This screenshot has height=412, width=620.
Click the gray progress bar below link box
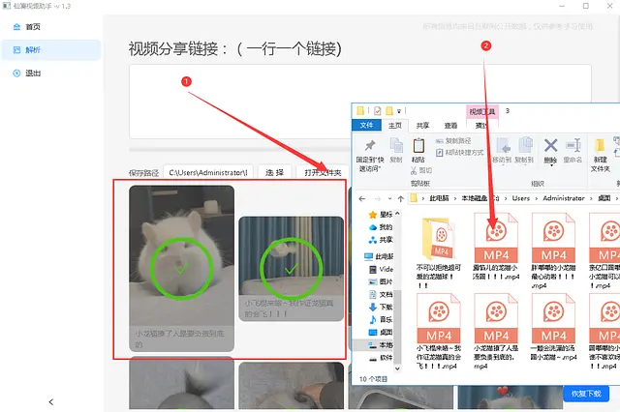pyautogui.click(x=239, y=150)
